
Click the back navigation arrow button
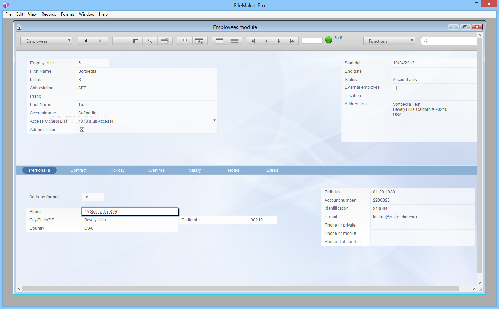point(85,41)
